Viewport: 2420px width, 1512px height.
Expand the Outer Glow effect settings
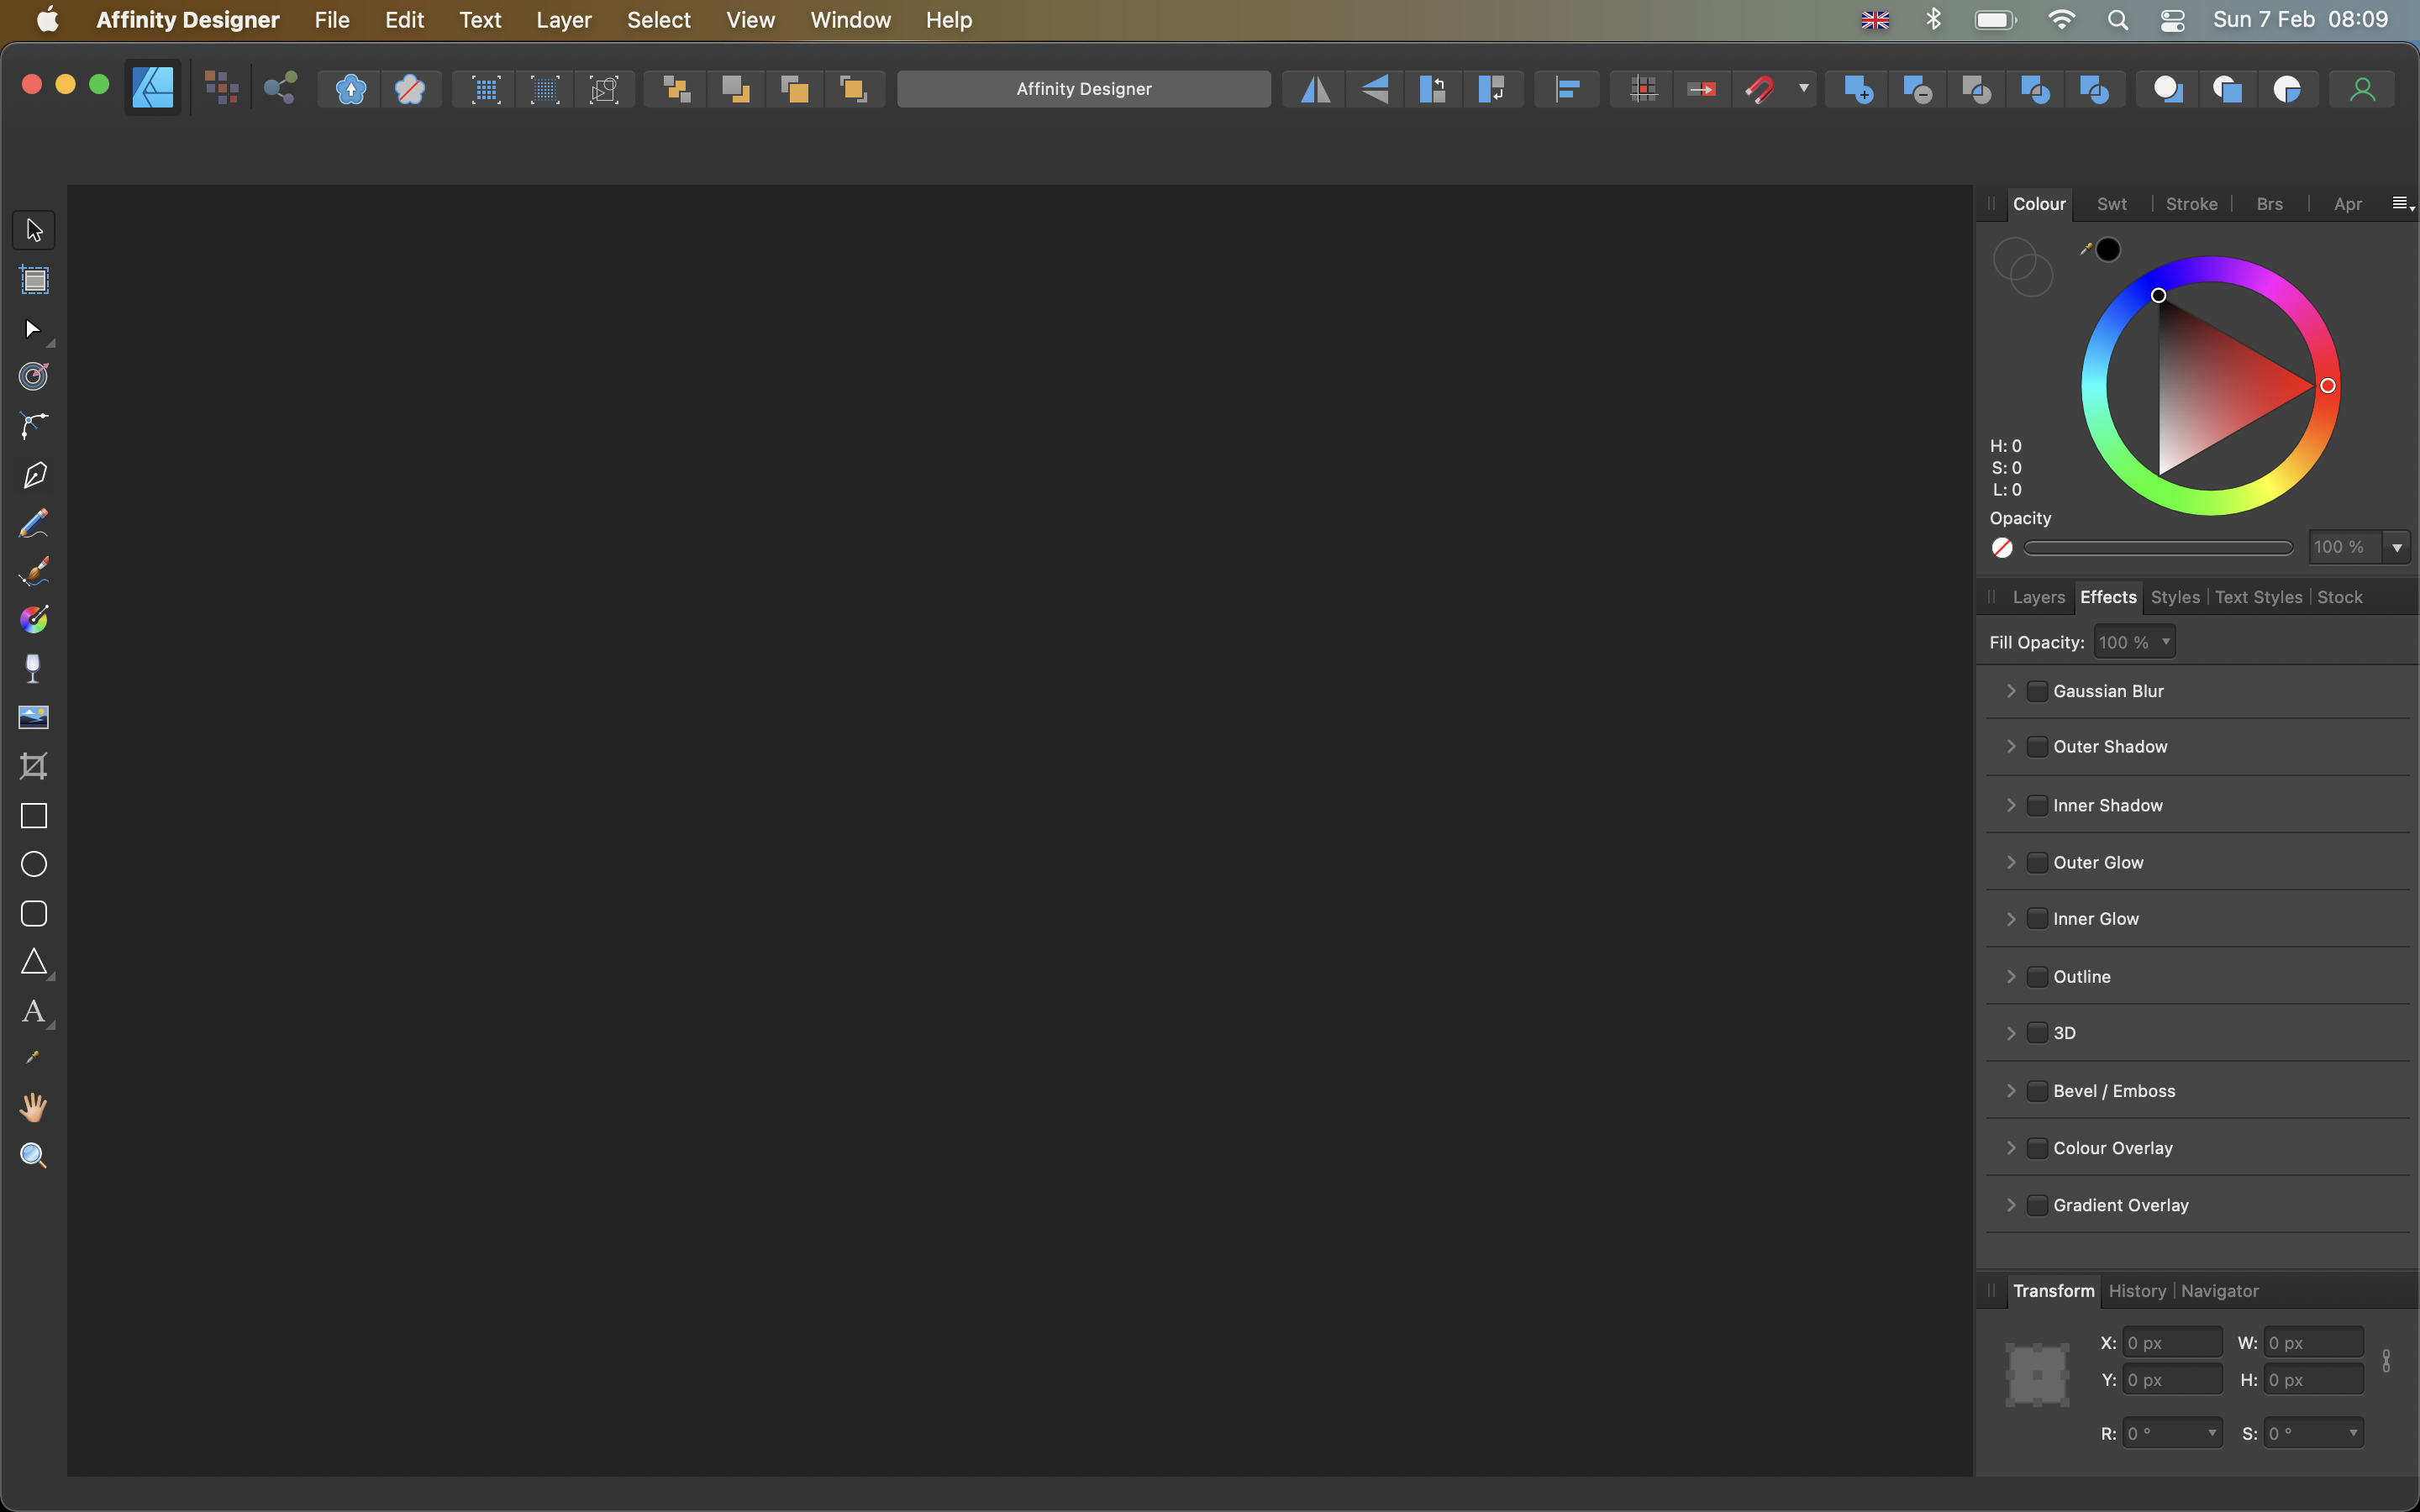pos(2012,862)
